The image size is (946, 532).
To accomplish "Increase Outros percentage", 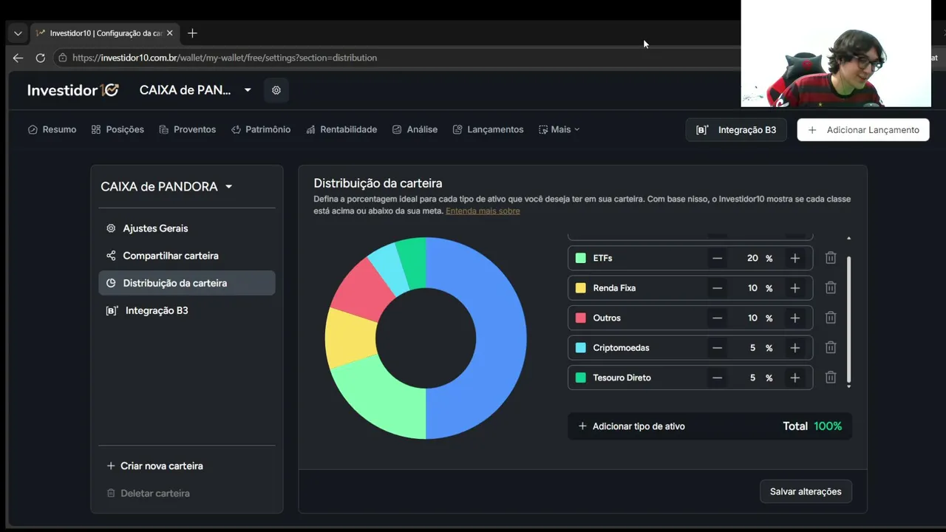I will click(x=795, y=318).
